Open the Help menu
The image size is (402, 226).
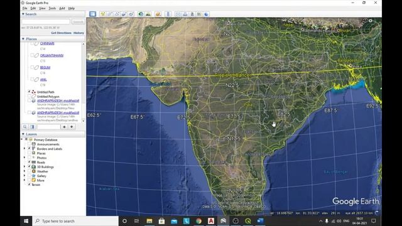tap(71, 8)
